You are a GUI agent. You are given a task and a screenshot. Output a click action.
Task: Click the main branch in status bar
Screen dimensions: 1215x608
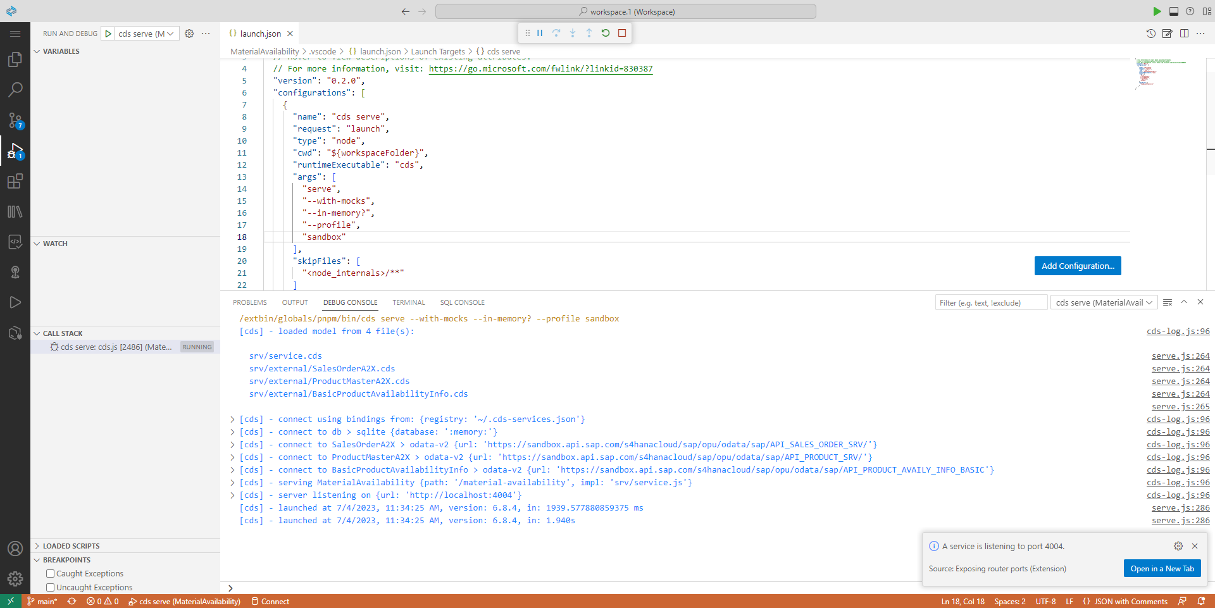(x=42, y=601)
